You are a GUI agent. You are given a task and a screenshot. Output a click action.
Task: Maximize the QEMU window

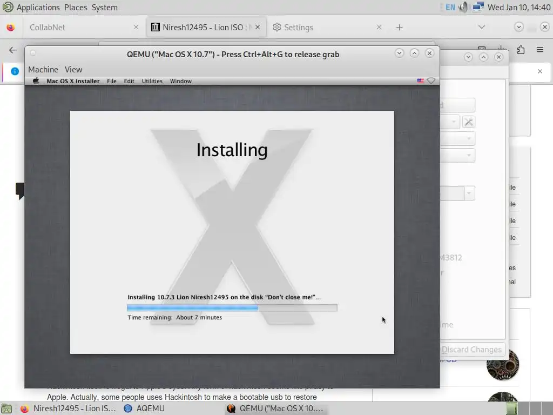(414, 53)
